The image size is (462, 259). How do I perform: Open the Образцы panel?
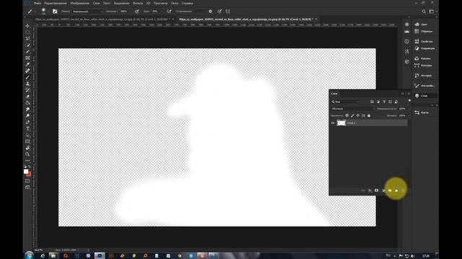pyautogui.click(x=424, y=31)
